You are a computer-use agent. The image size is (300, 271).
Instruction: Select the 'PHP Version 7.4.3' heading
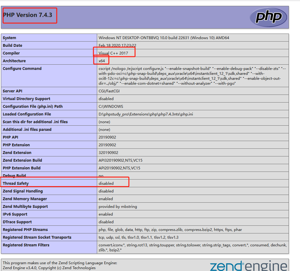click(27, 15)
